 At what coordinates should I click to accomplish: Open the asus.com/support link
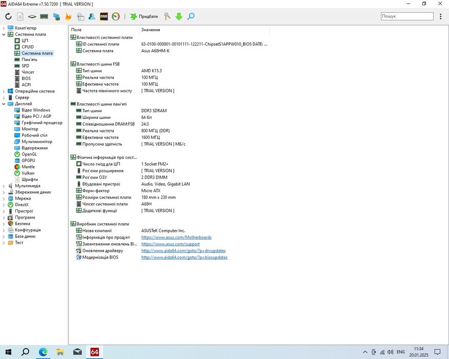point(170,244)
